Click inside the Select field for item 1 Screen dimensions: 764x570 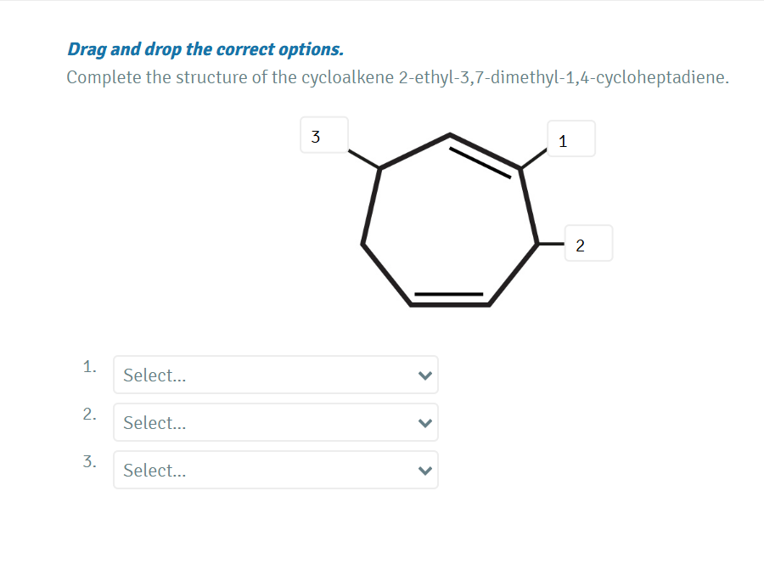pyautogui.click(x=212, y=375)
